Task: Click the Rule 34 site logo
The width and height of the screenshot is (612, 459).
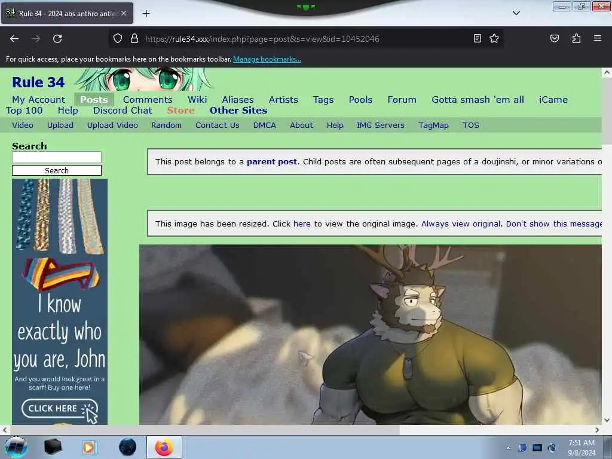Action: (38, 82)
